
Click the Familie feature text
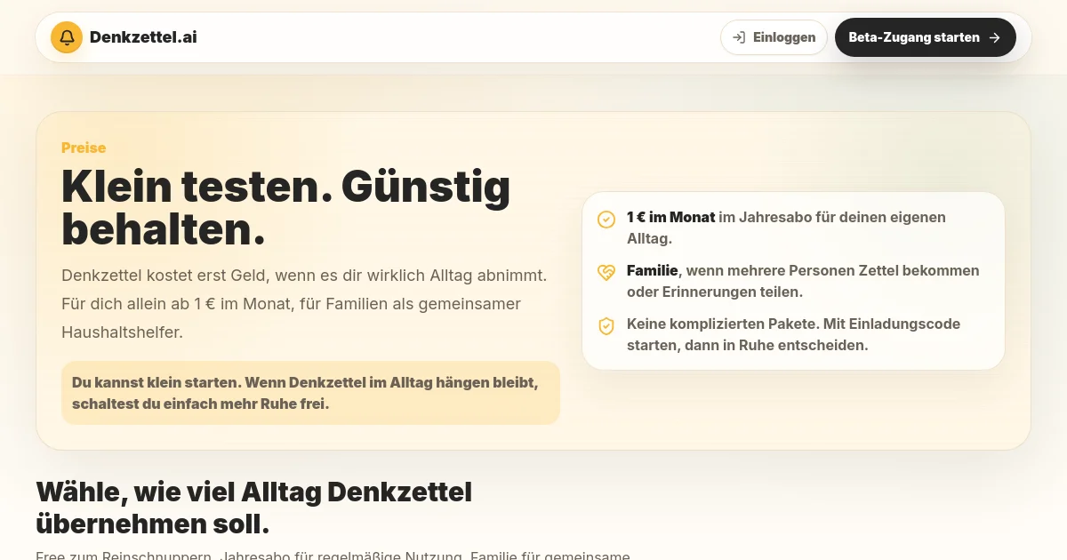point(803,281)
